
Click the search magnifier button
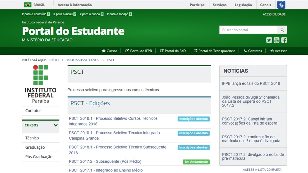click(x=282, y=30)
